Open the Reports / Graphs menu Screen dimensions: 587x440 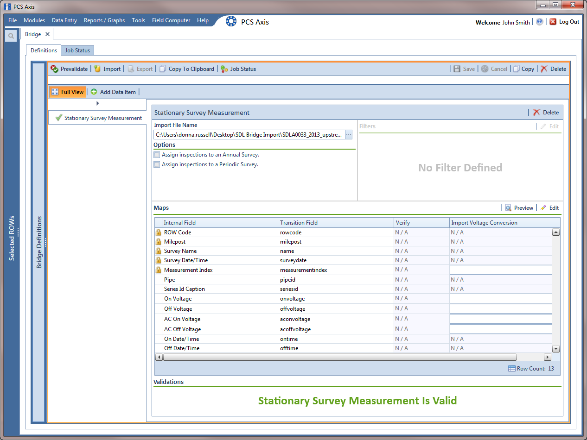(x=104, y=20)
